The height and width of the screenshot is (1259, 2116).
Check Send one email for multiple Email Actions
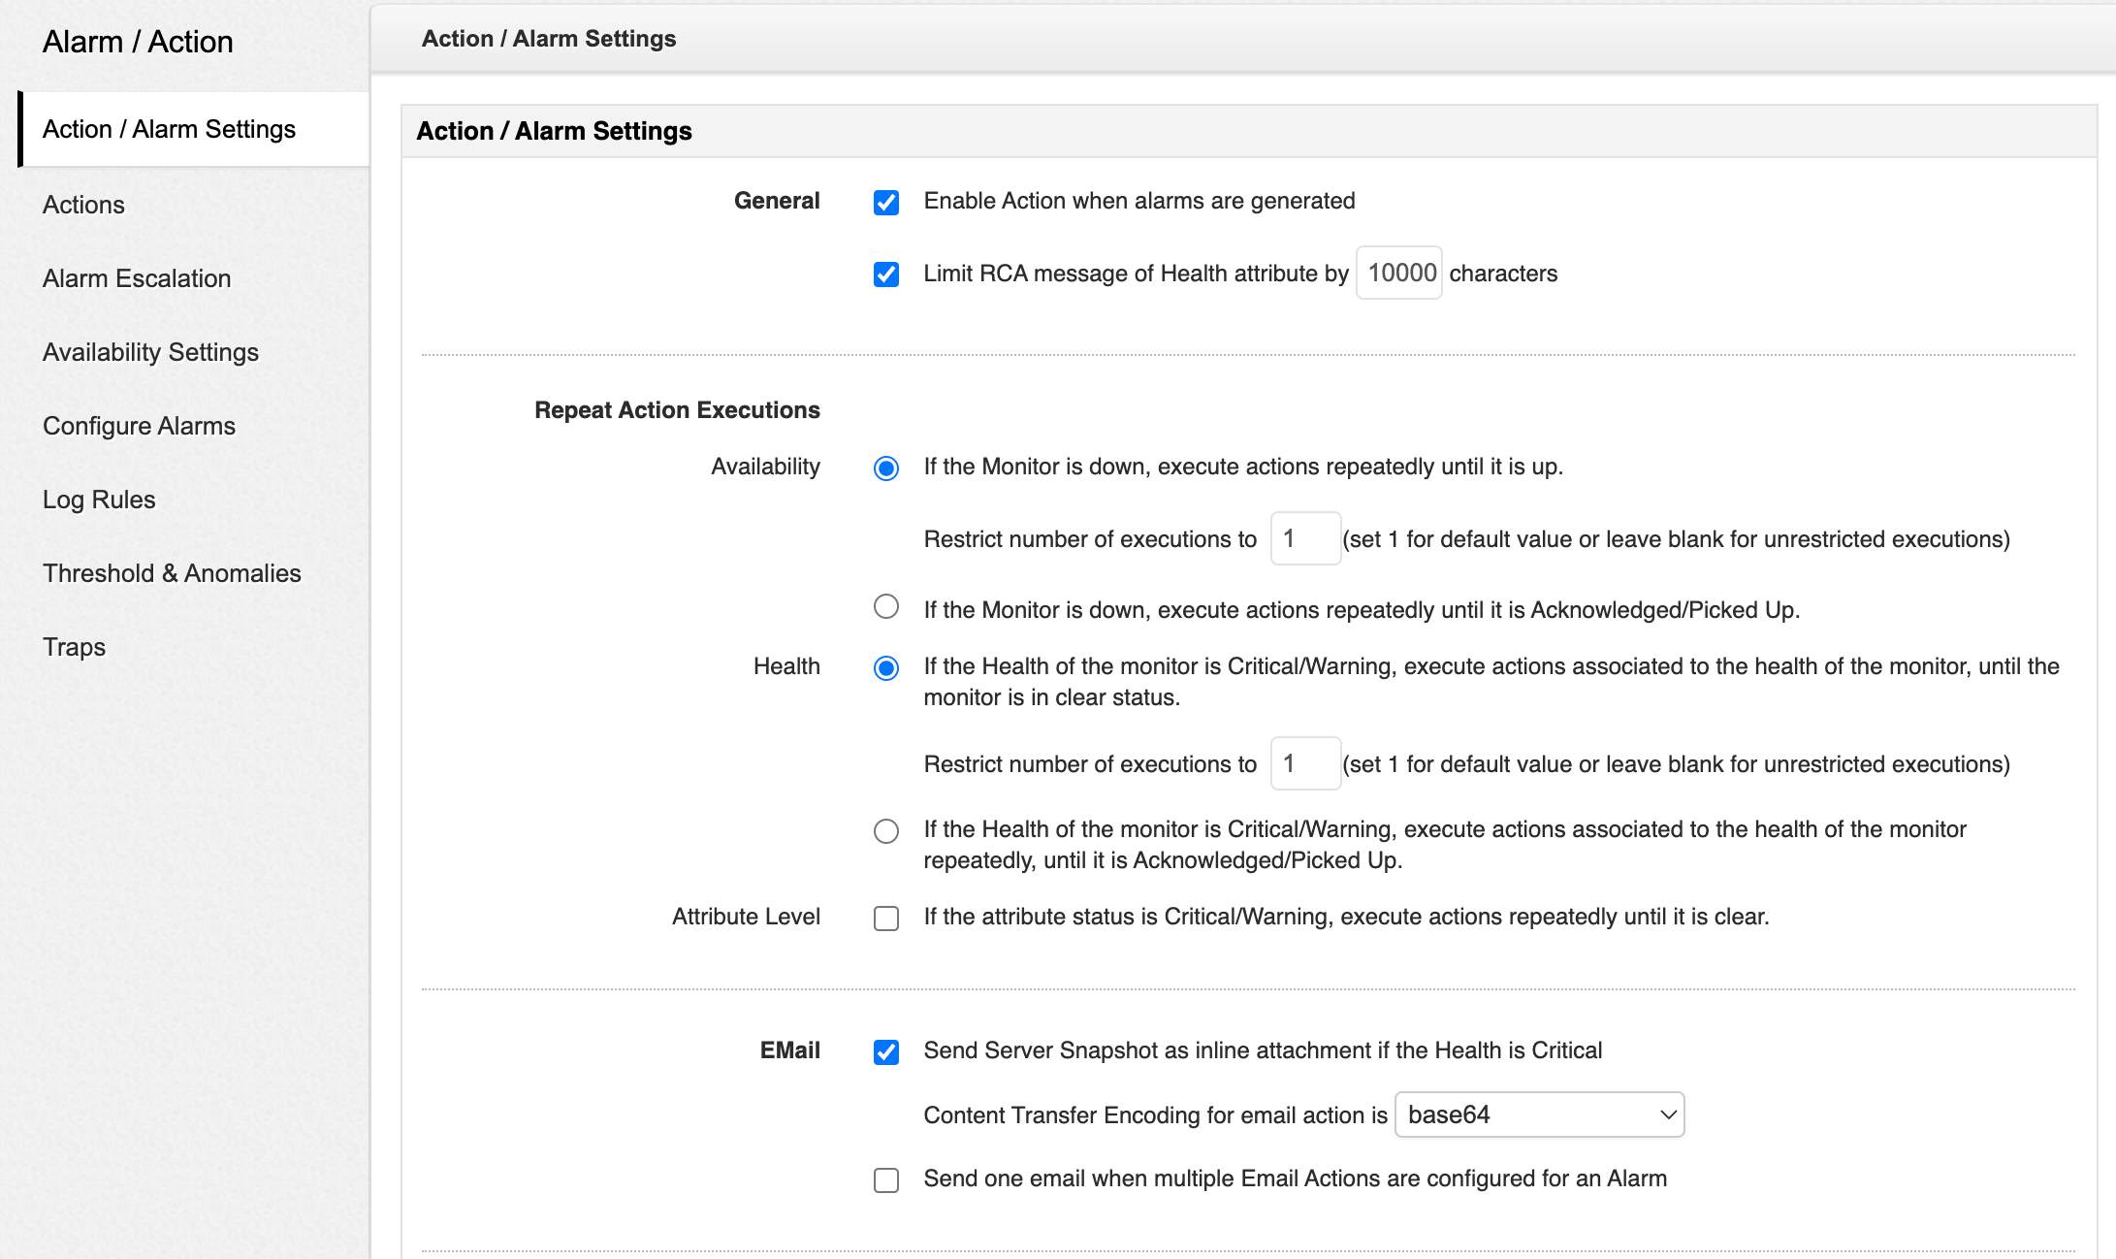pos(885,1179)
